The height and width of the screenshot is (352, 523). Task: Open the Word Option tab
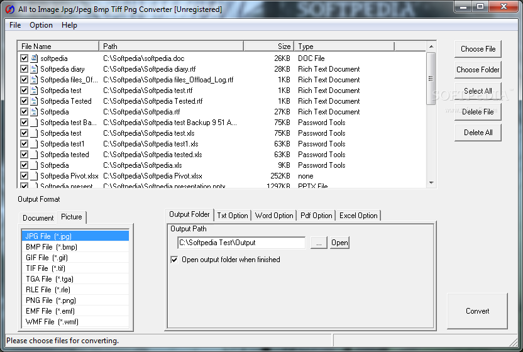coord(274,216)
